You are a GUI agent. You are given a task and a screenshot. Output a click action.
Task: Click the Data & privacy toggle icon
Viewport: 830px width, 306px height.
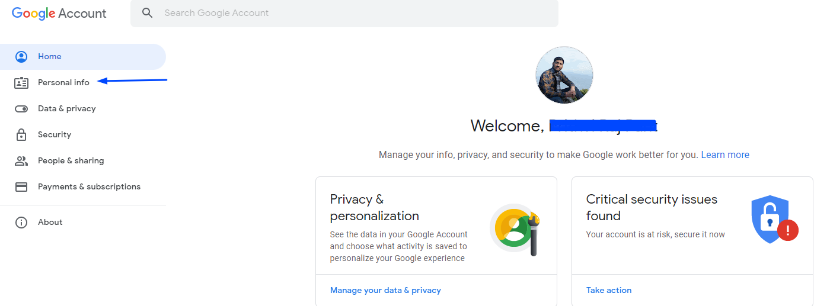coord(21,109)
